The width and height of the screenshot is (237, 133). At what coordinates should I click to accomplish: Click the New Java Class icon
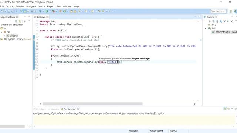click(64, 11)
